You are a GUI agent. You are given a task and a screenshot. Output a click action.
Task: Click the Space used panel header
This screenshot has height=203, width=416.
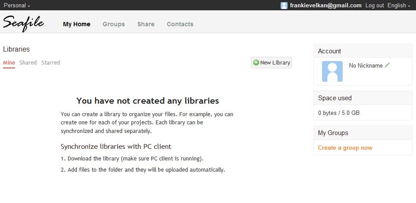(x=363, y=98)
